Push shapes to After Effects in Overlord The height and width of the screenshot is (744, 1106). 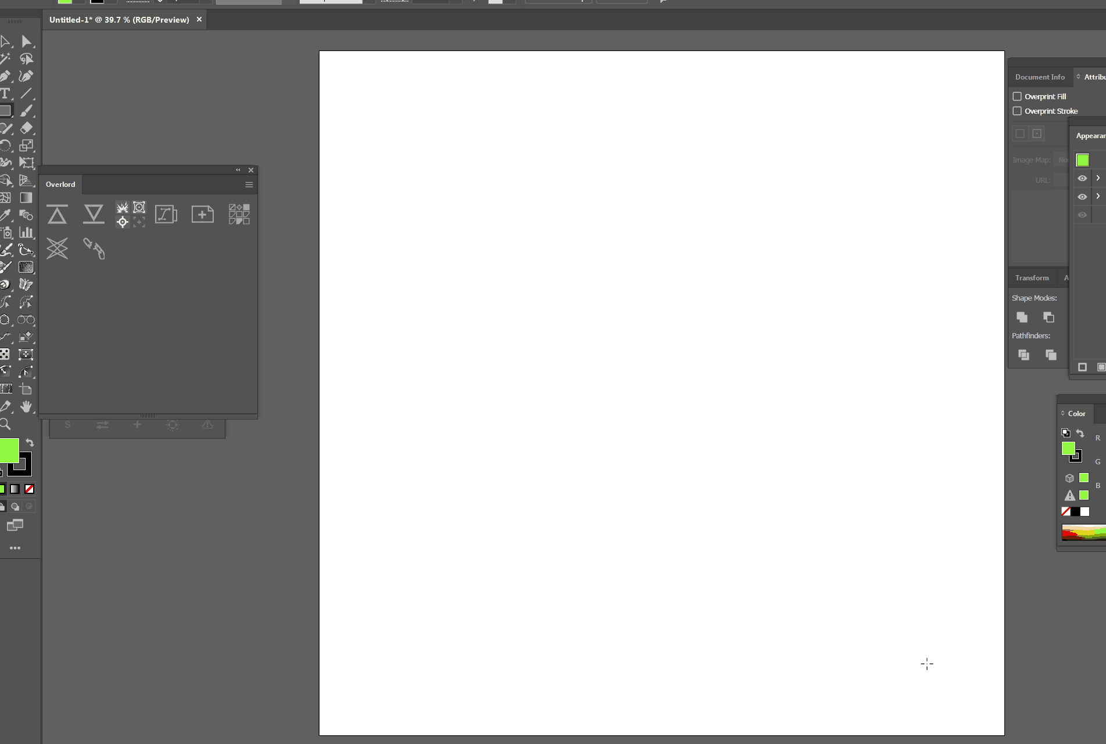[57, 215]
